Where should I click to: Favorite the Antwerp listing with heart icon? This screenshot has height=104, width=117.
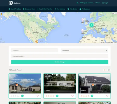coord(38,96)
